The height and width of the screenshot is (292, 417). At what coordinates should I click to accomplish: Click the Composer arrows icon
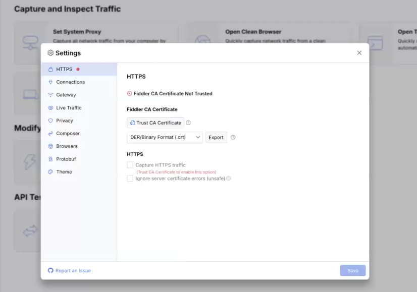(x=50, y=133)
